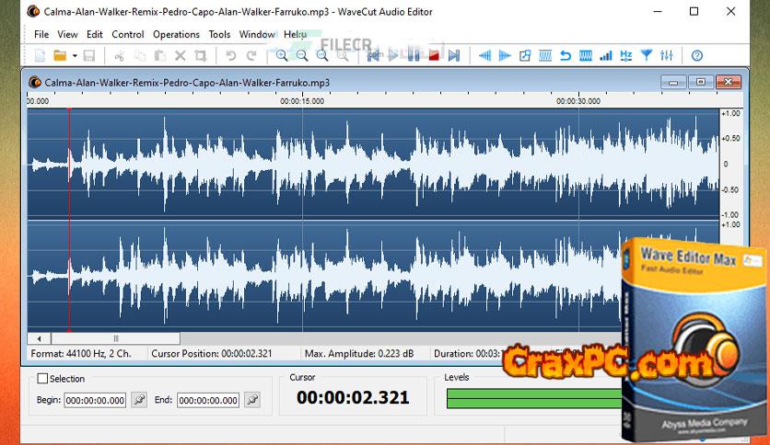Enable the Selection checkbox
The height and width of the screenshot is (445, 770).
(42, 378)
